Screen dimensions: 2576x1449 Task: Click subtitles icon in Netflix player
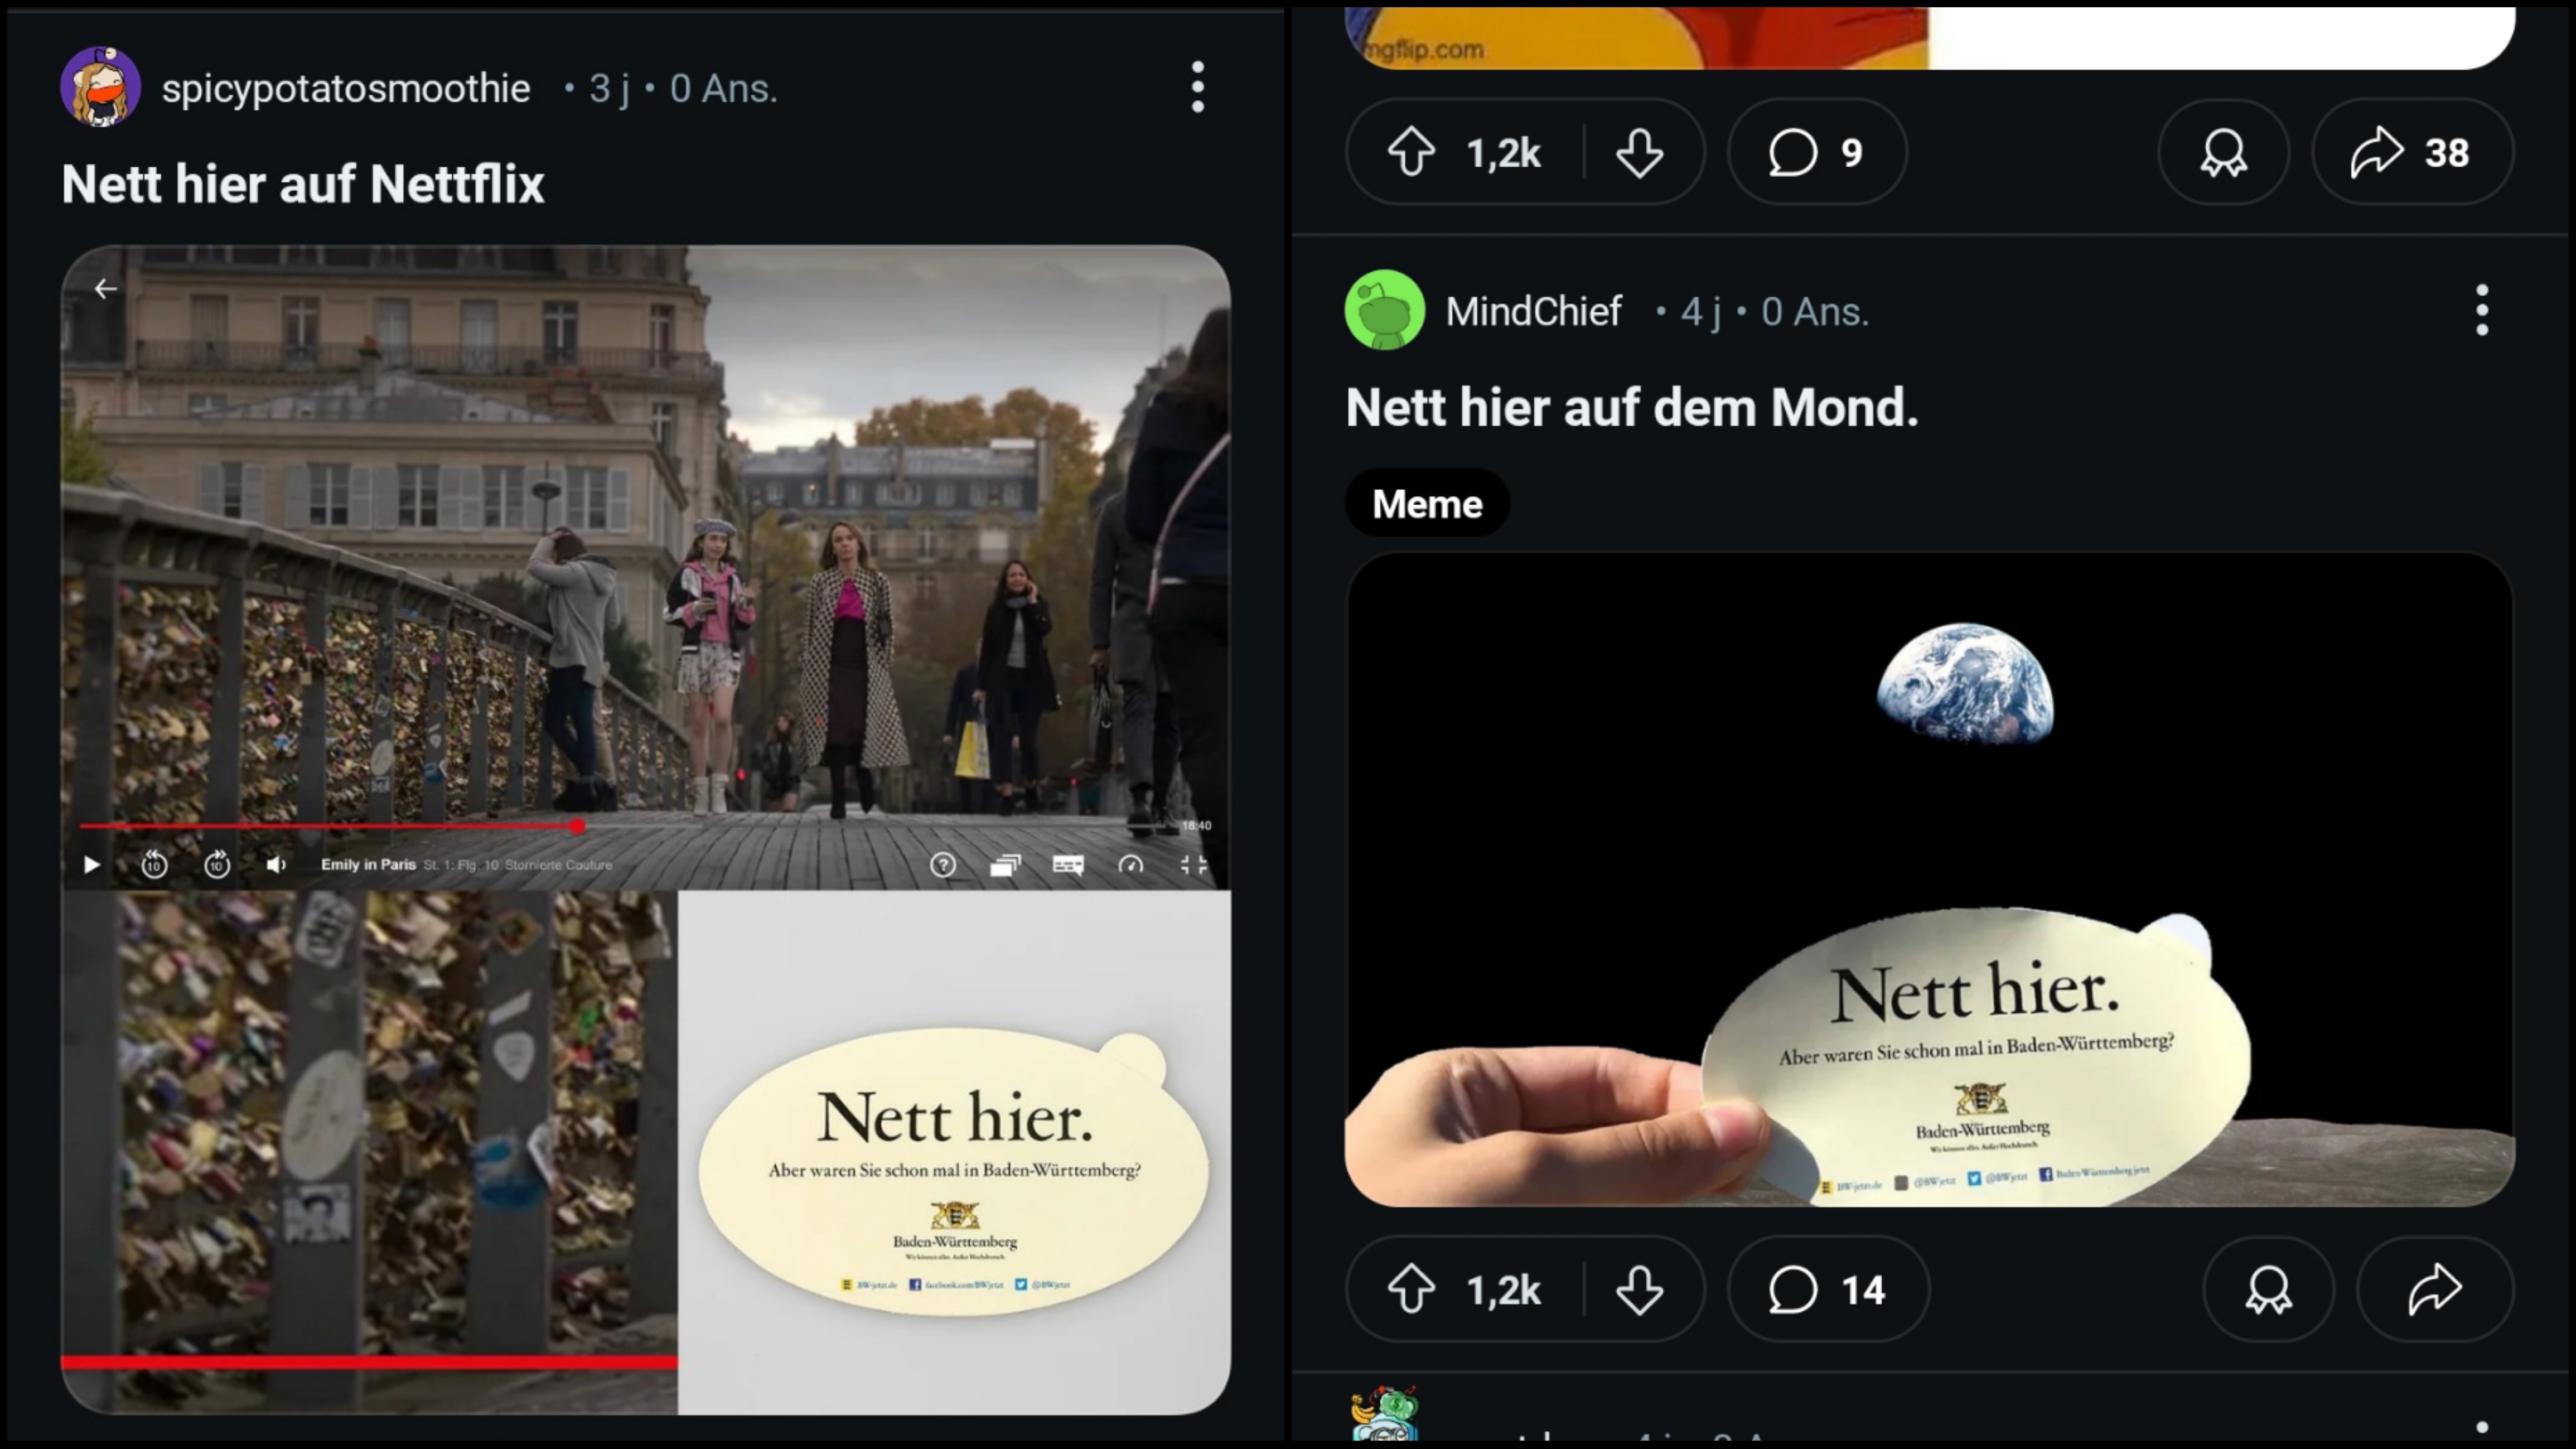(x=1068, y=865)
